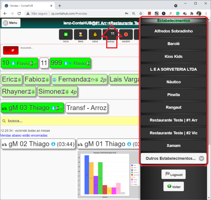Click 'Vendas abaixo estão encerradas' text
The image size is (211, 200).
(x=24, y=135)
